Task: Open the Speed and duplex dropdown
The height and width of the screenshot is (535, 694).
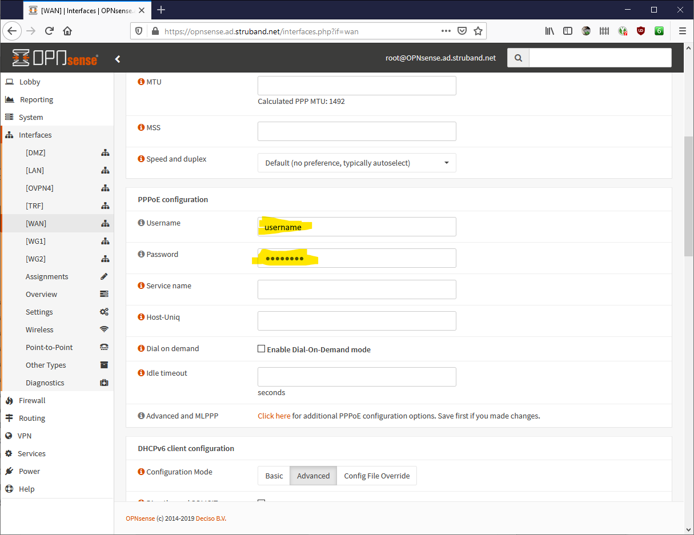Action: (x=356, y=163)
